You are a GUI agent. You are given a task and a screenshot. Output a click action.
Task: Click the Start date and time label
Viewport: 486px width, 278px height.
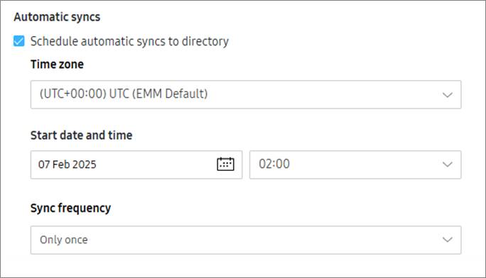(82, 135)
